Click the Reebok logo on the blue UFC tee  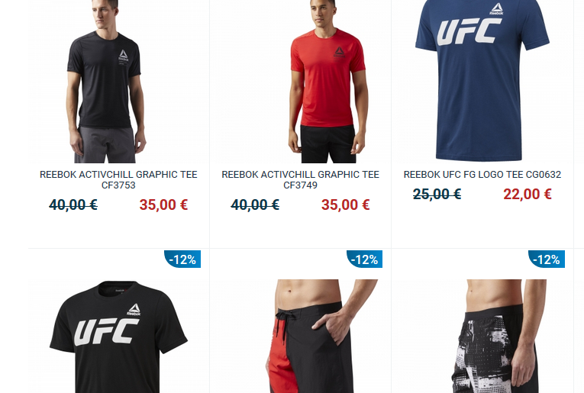496,9
